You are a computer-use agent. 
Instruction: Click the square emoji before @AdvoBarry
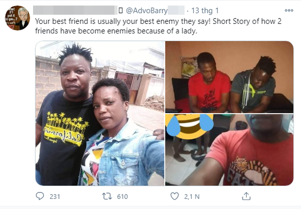pyautogui.click(x=120, y=10)
